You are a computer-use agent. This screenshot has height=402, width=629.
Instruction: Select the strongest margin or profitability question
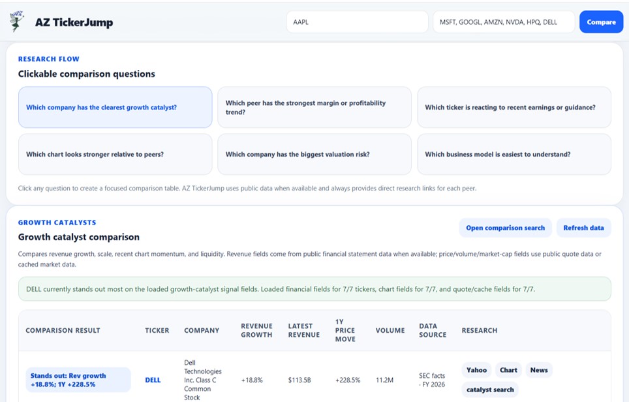[x=314, y=108]
